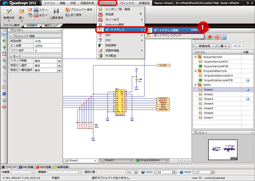The height and width of the screenshot is (181, 255).
Task: Select Sheet7 in file tree
Action: coord(208,117)
